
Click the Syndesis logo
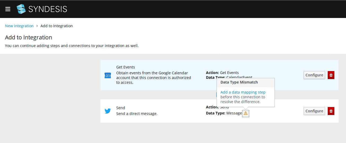tap(42, 9)
